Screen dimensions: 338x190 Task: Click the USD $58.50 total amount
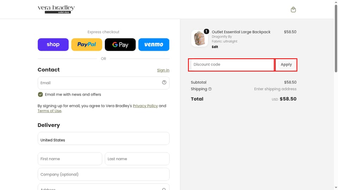point(284,99)
